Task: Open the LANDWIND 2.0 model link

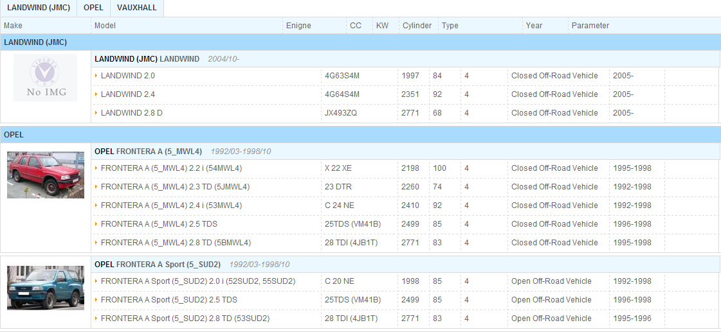Action: [128, 76]
